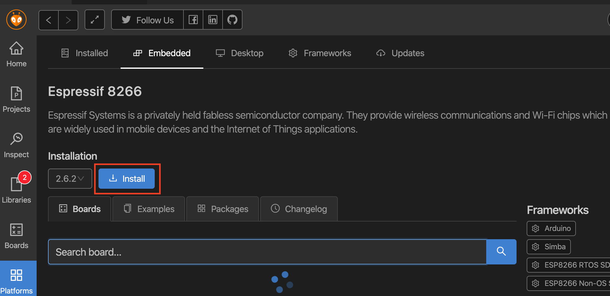610x296 pixels.
Task: Open the 2.6.2 version dropdown
Action: pos(70,179)
